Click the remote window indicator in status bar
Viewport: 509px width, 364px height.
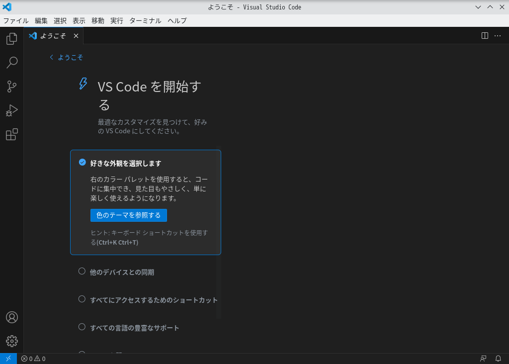pos(8,359)
